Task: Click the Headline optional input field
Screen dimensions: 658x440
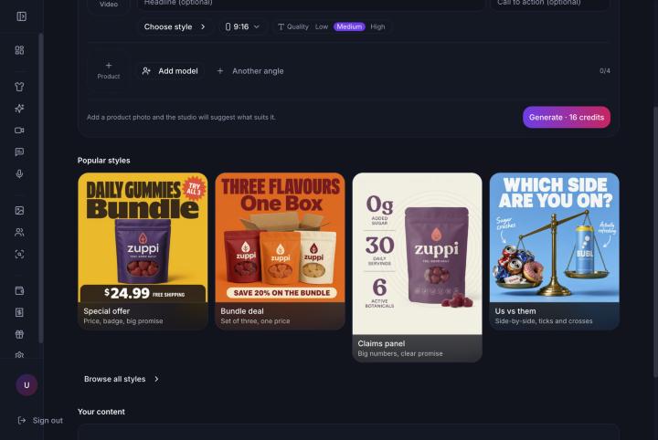Action: click(x=311, y=5)
